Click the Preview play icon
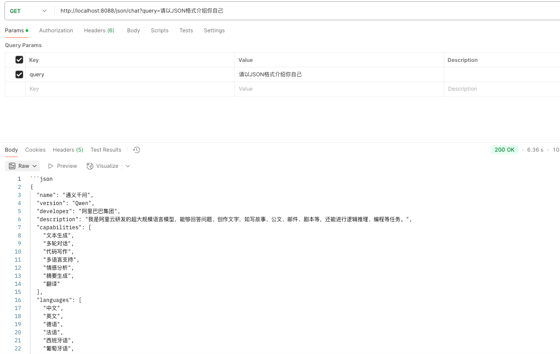 click(51, 166)
